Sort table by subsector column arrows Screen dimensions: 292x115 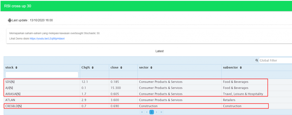click(241, 68)
